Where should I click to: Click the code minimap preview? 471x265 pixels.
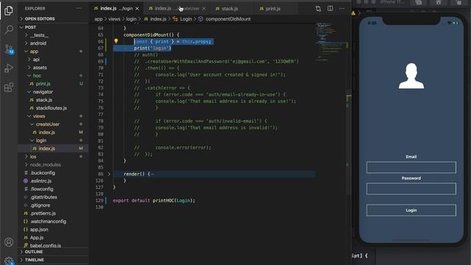331,42
